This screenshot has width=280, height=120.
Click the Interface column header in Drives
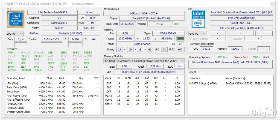tap(195, 78)
